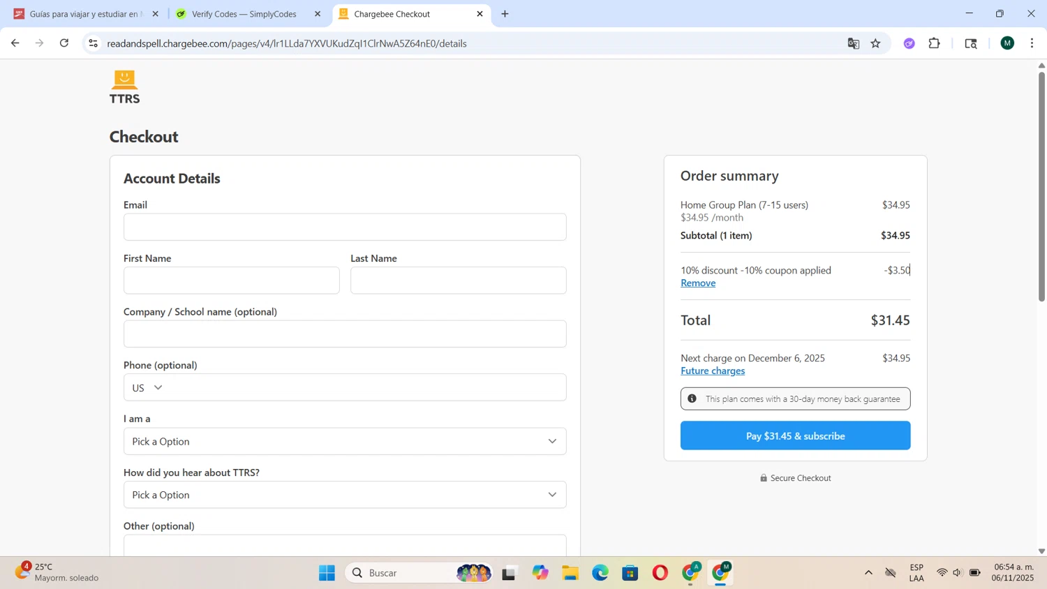
Task: Open the Chrome profile M avatar
Action: click(x=1007, y=43)
